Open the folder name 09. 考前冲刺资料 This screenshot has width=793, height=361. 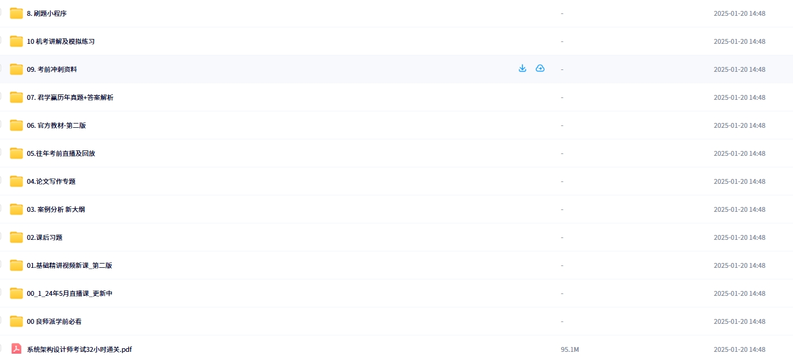coord(52,69)
